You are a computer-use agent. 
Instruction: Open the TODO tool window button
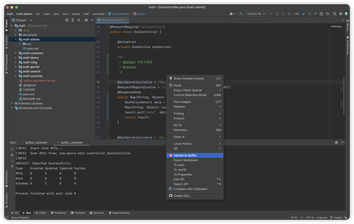tap(41, 213)
